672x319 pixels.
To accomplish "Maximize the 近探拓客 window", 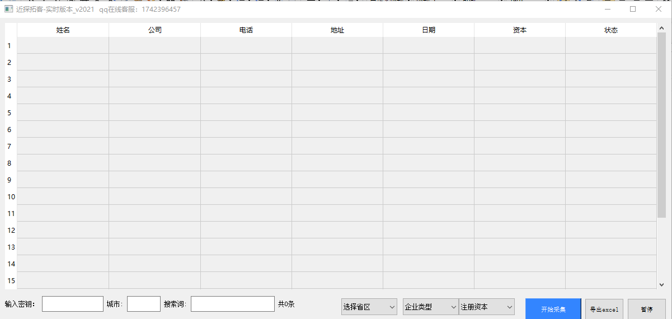I will click(x=633, y=9).
